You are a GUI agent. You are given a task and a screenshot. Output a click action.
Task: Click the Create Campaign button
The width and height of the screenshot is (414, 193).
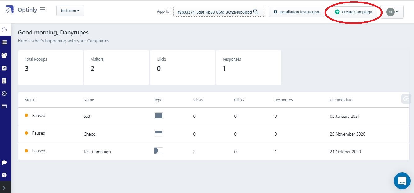(x=353, y=12)
